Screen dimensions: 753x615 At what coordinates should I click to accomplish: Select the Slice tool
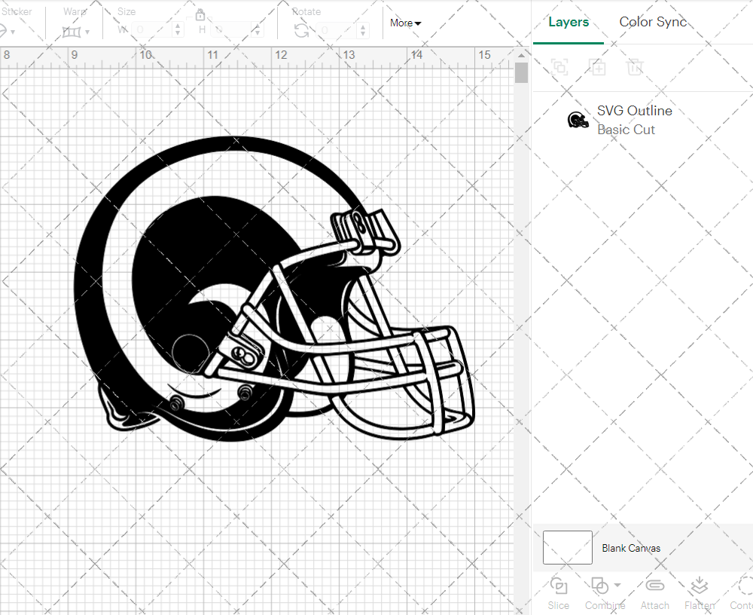click(x=558, y=592)
